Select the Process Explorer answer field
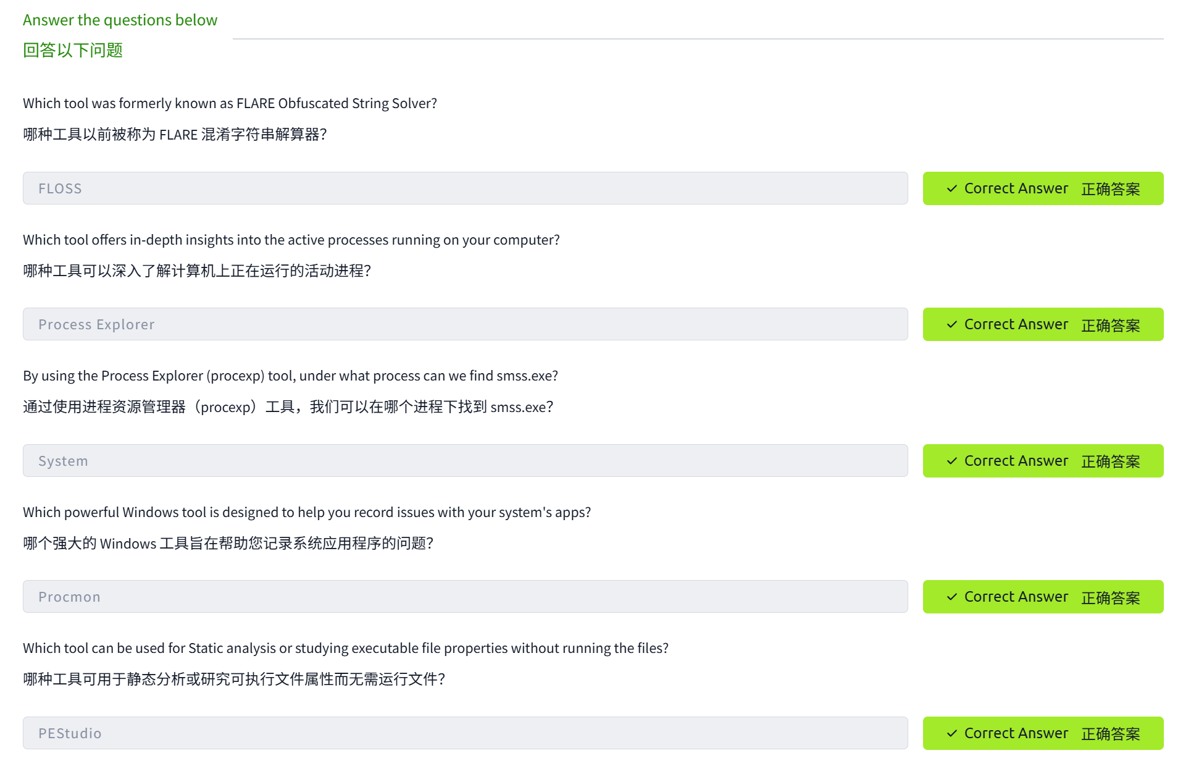The width and height of the screenshot is (1191, 766). point(465,324)
